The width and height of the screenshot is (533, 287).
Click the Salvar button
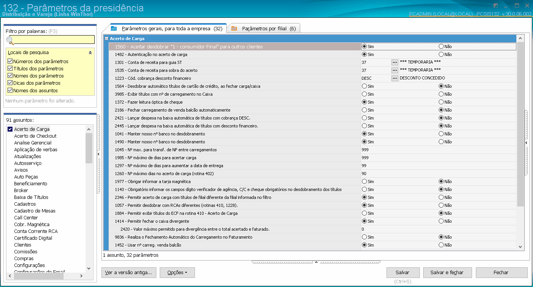coord(403,273)
